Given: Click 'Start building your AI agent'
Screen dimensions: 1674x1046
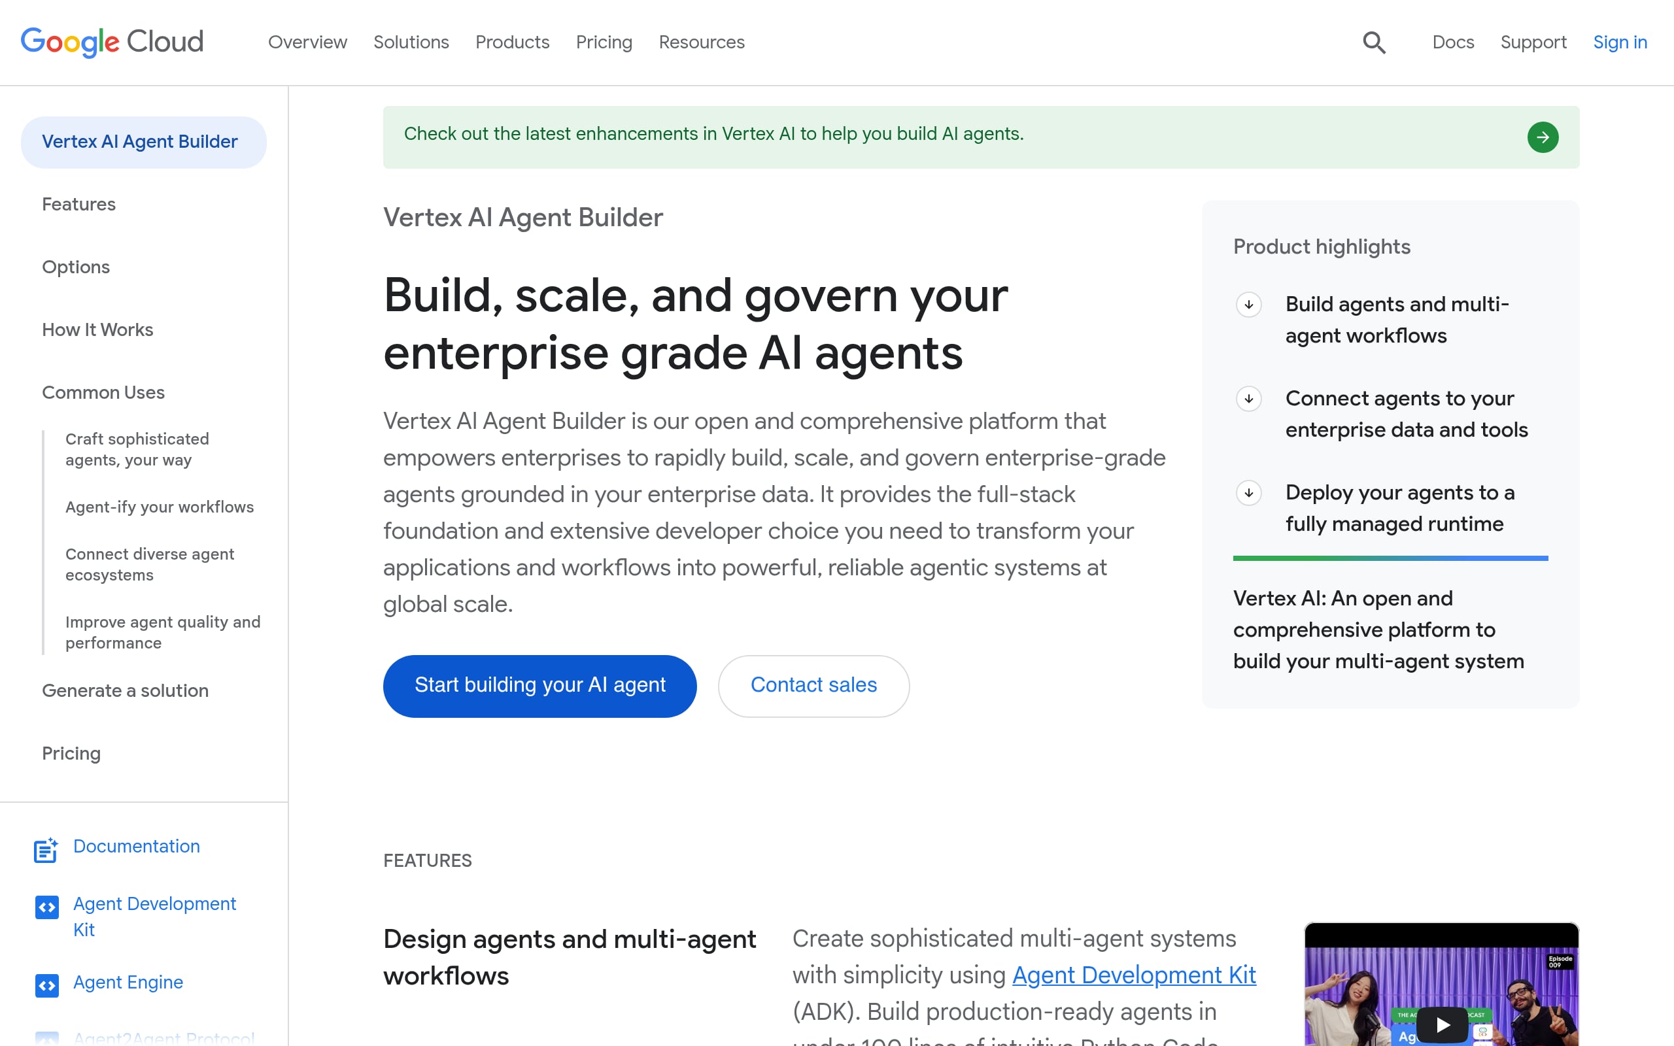Looking at the screenshot, I should [539, 686].
